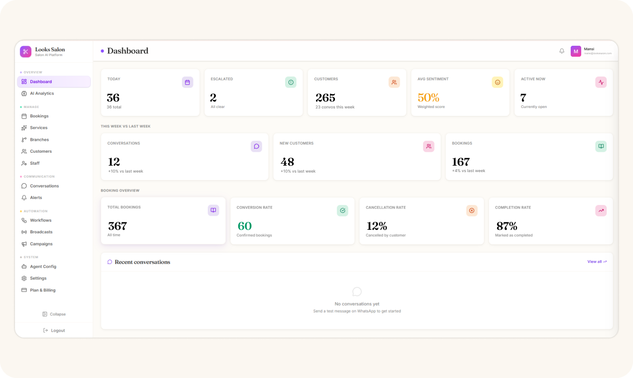Image resolution: width=633 pixels, height=378 pixels.
Task: Open Conversations in the sidebar
Action: click(x=54, y=186)
